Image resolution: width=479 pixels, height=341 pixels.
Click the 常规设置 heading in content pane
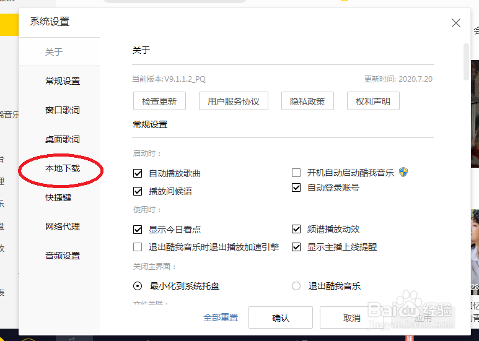pos(150,124)
